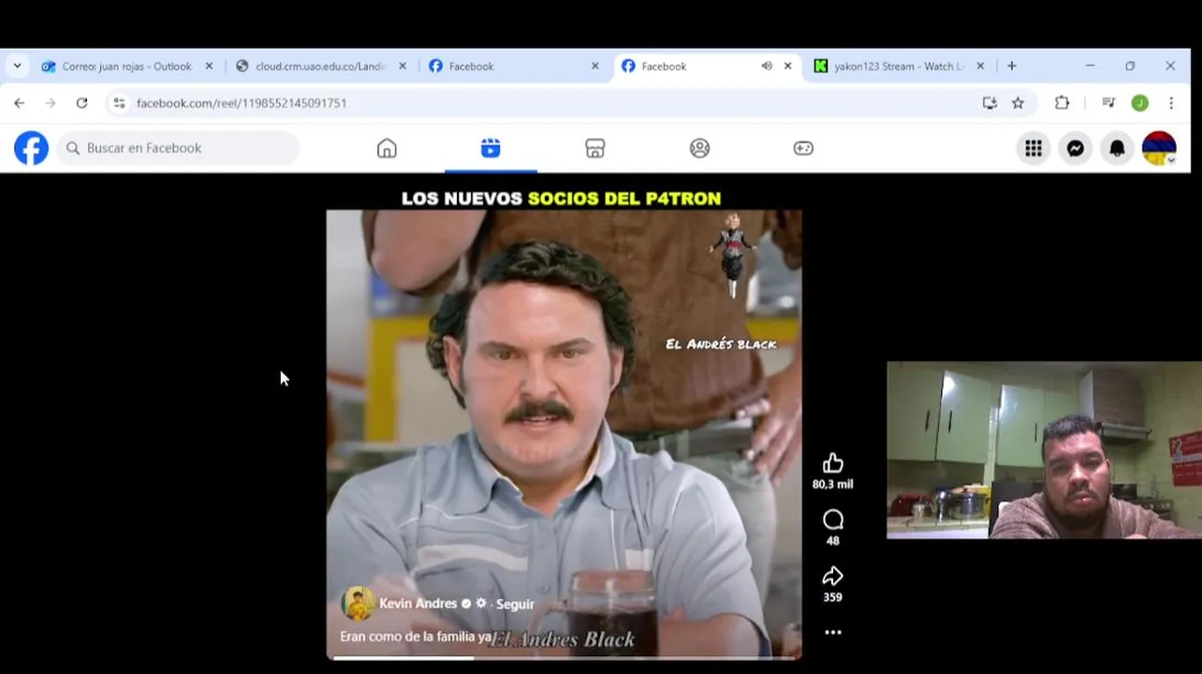
Task: Open the reel's three-dot options menu
Action: click(832, 633)
